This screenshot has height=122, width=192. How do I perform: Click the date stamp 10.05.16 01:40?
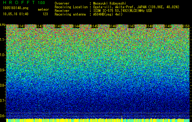(16, 14)
